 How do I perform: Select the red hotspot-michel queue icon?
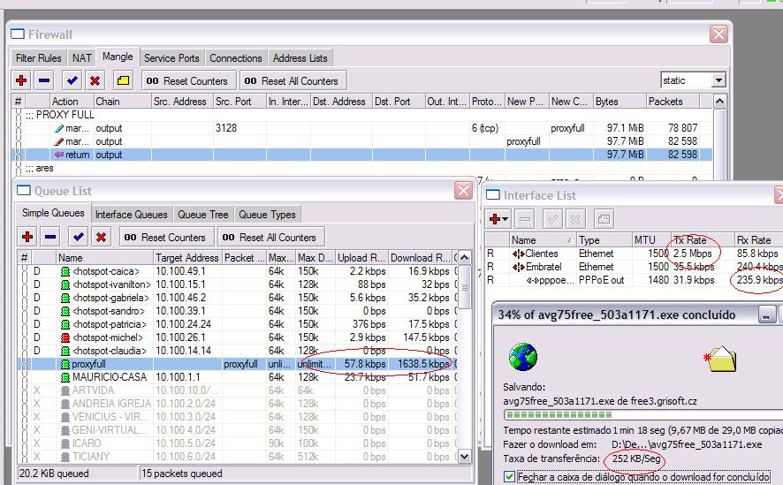coord(65,337)
